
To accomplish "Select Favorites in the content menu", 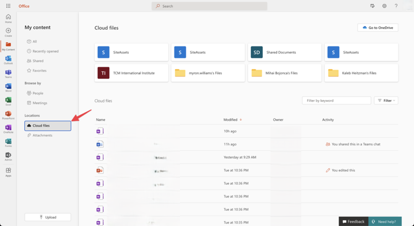I will pos(39,71).
